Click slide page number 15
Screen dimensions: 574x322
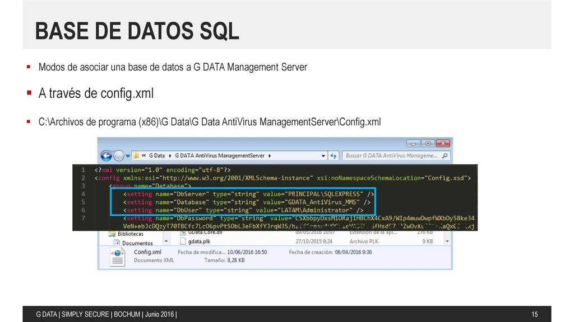[x=534, y=314]
